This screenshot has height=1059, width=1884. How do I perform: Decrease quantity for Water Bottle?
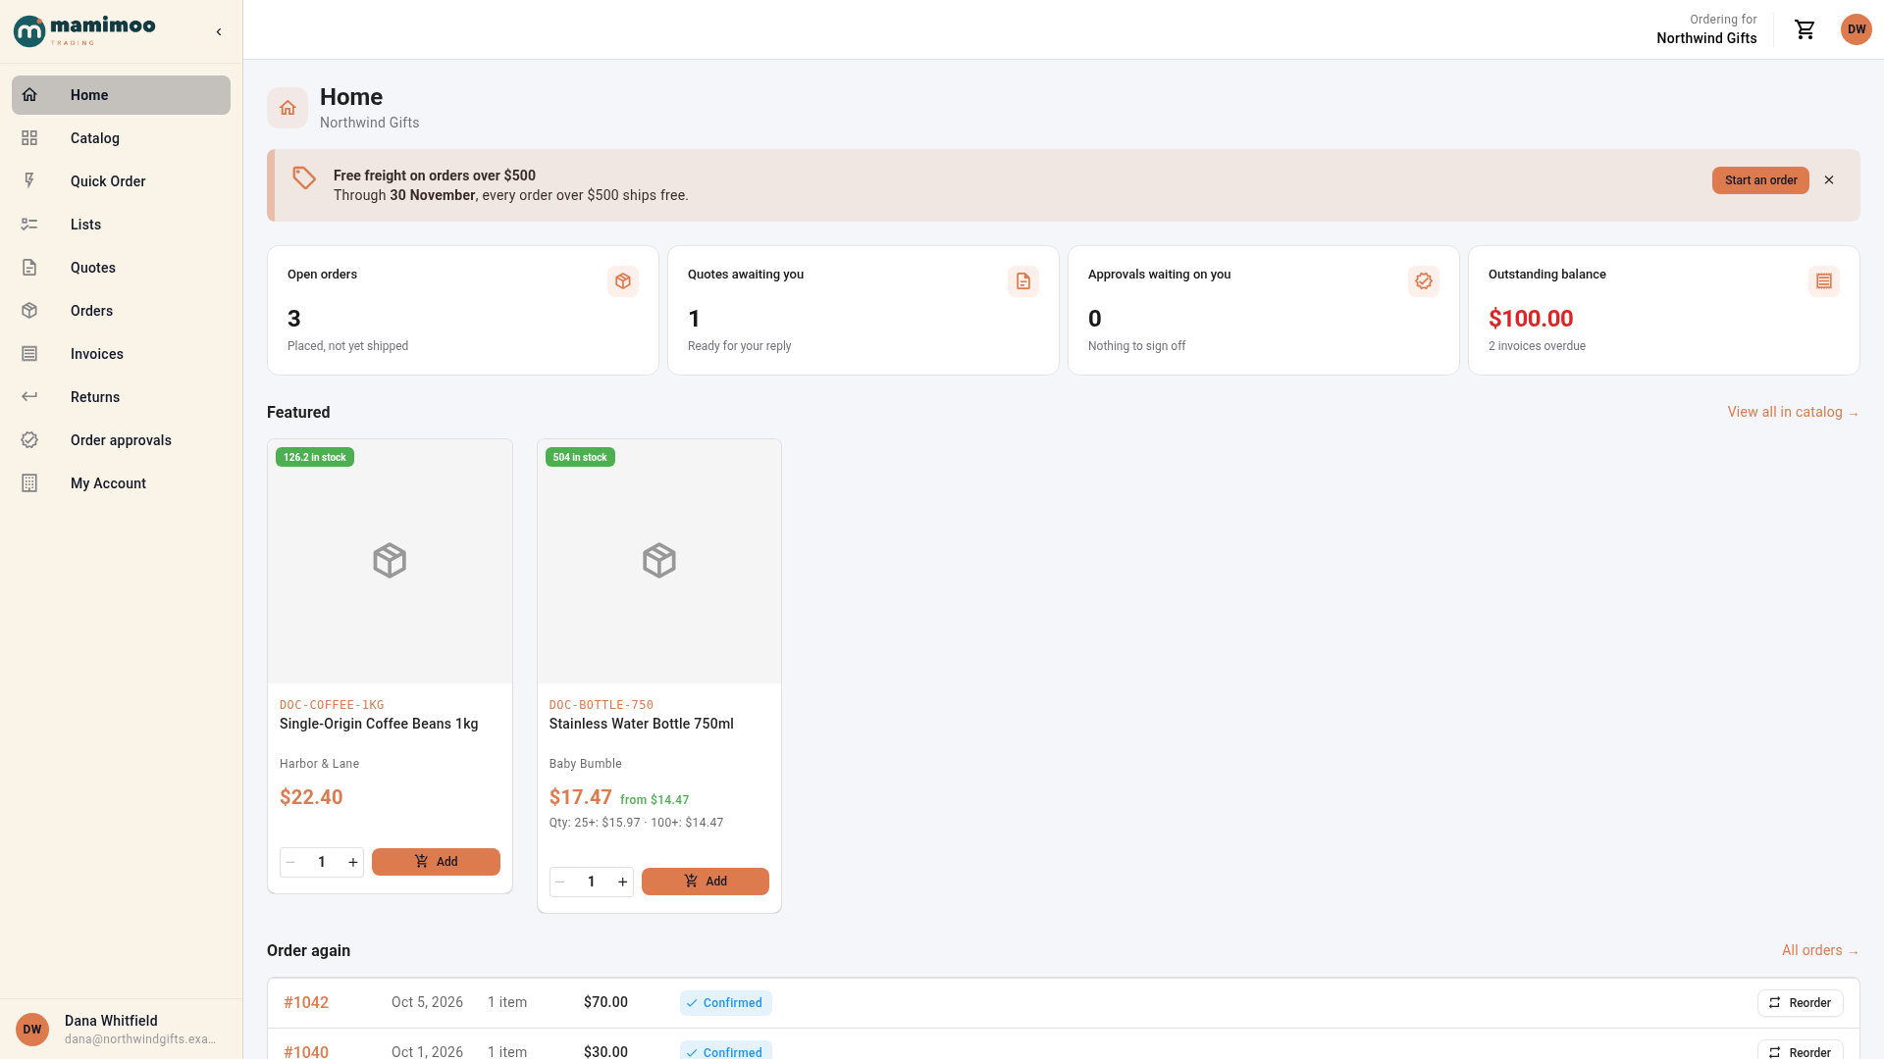[560, 882]
